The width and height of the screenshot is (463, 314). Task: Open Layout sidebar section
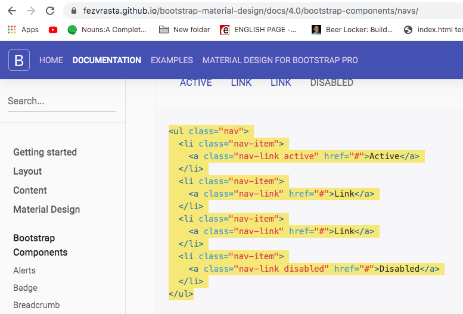(x=27, y=172)
